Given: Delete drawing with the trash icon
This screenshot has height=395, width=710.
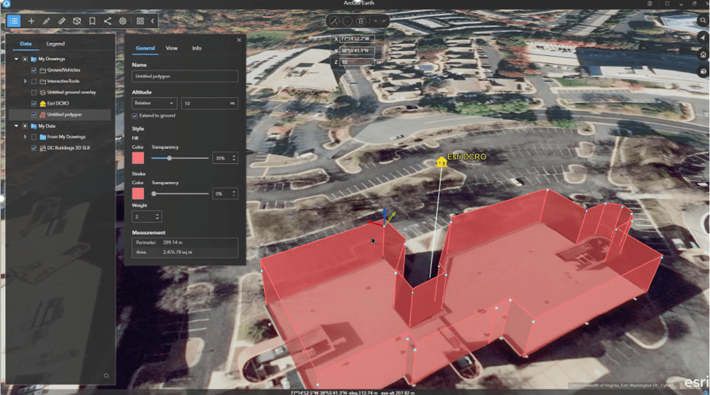Looking at the screenshot, I should click(x=361, y=21).
